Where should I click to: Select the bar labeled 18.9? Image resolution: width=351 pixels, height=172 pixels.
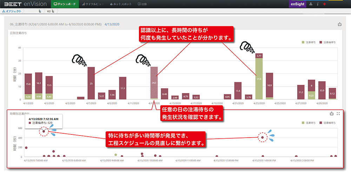[x=270, y=85]
